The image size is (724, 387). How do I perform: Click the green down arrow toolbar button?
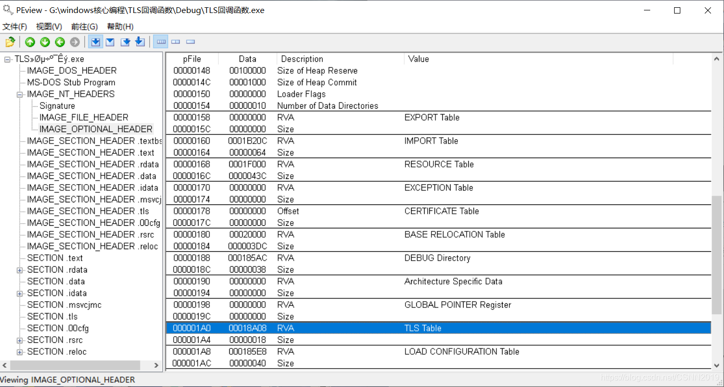click(45, 42)
